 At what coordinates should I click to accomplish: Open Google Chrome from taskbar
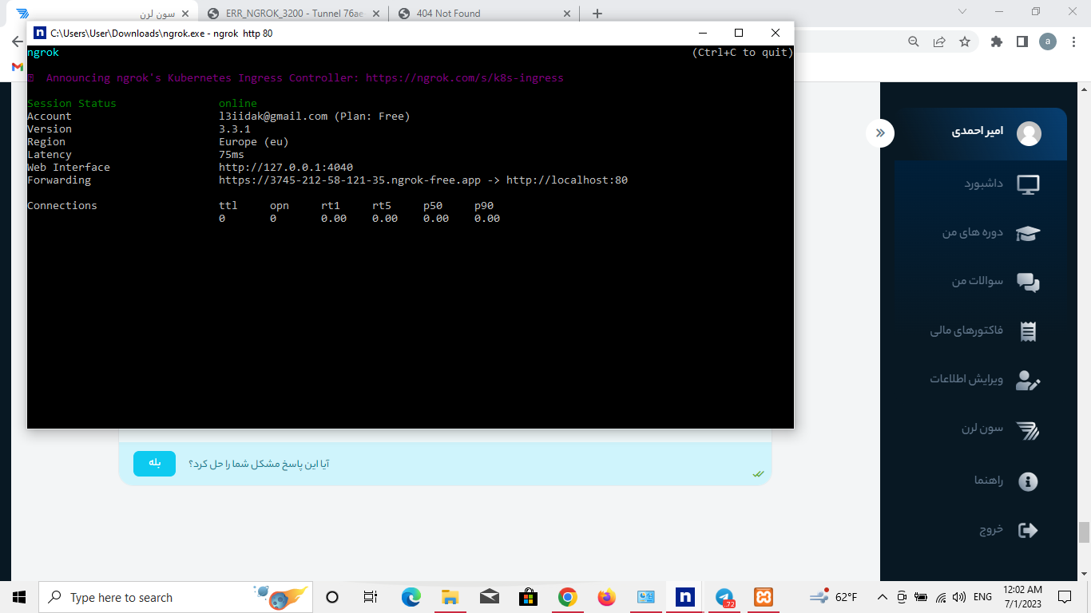[x=567, y=597]
